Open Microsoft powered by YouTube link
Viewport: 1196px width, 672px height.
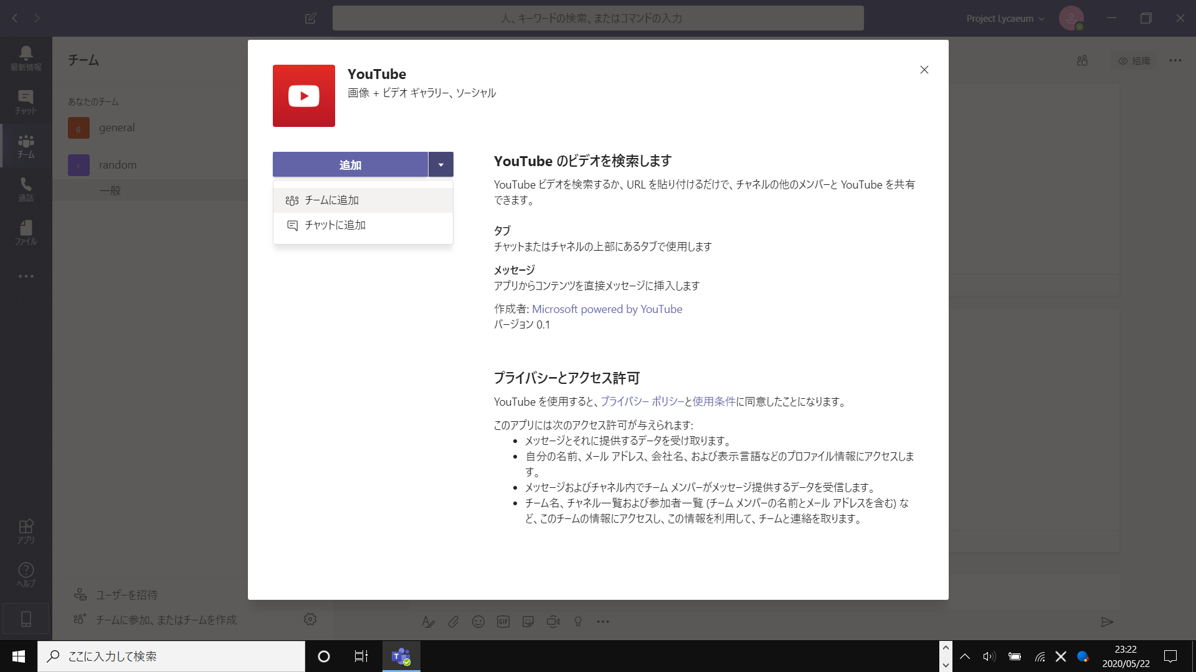click(x=607, y=309)
